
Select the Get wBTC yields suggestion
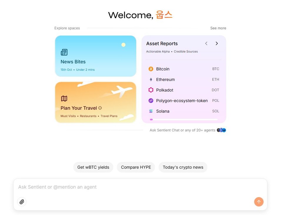coord(93,167)
